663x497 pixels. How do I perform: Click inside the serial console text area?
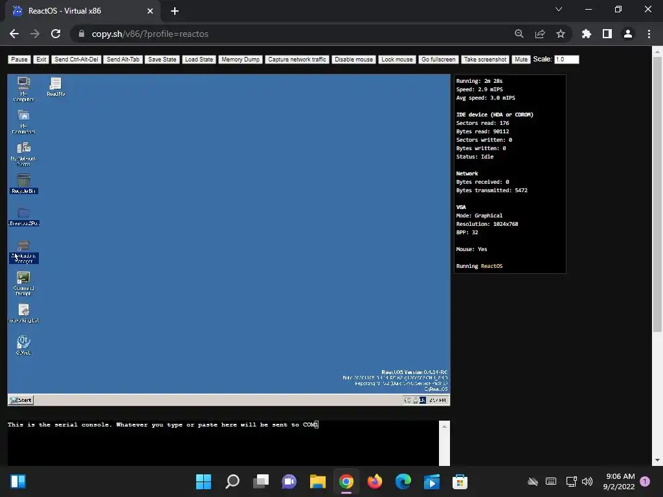click(x=223, y=443)
